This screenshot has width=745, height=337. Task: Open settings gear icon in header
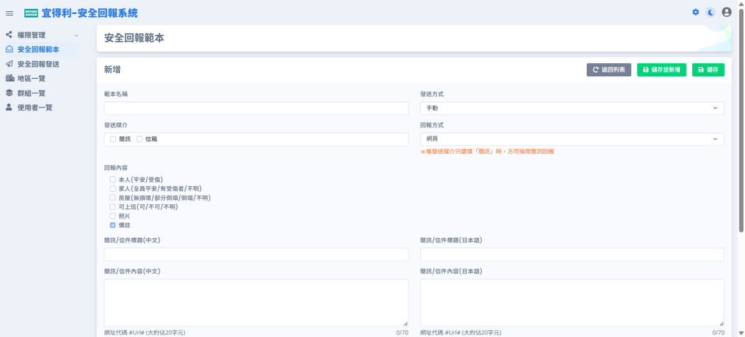[x=695, y=12]
